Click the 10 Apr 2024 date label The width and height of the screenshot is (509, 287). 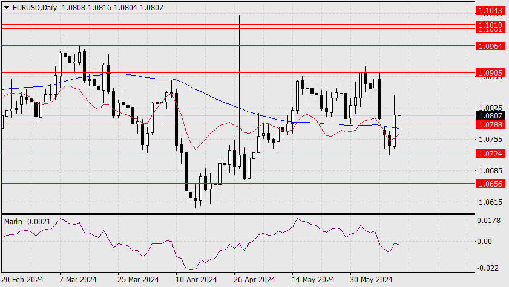[x=196, y=279]
